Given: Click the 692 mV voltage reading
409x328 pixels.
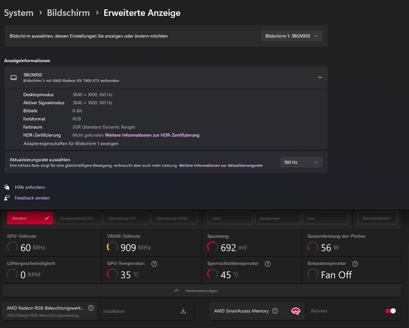Looking at the screenshot, I should click(x=234, y=248).
